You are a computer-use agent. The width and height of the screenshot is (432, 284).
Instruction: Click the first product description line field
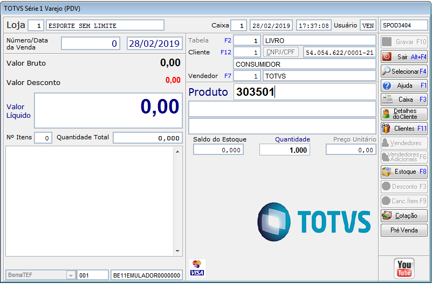pos(282,109)
